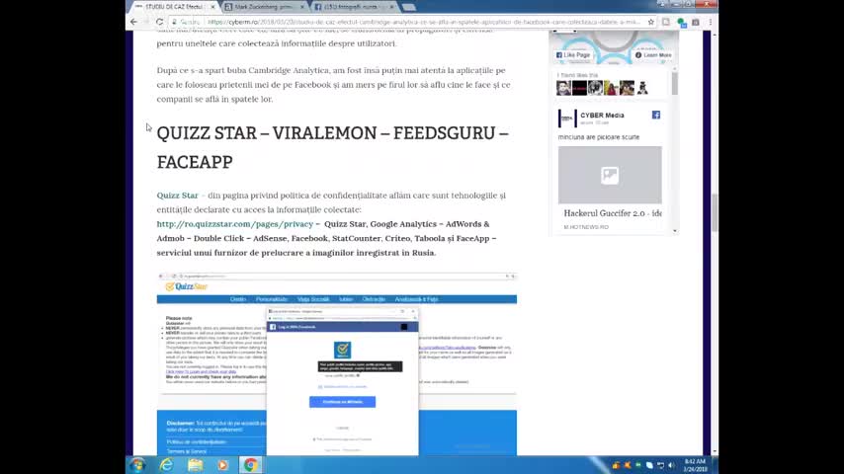Viewport: 844px width, 474px height.
Task: Click the last friend avatar with hat
Action: click(642, 88)
